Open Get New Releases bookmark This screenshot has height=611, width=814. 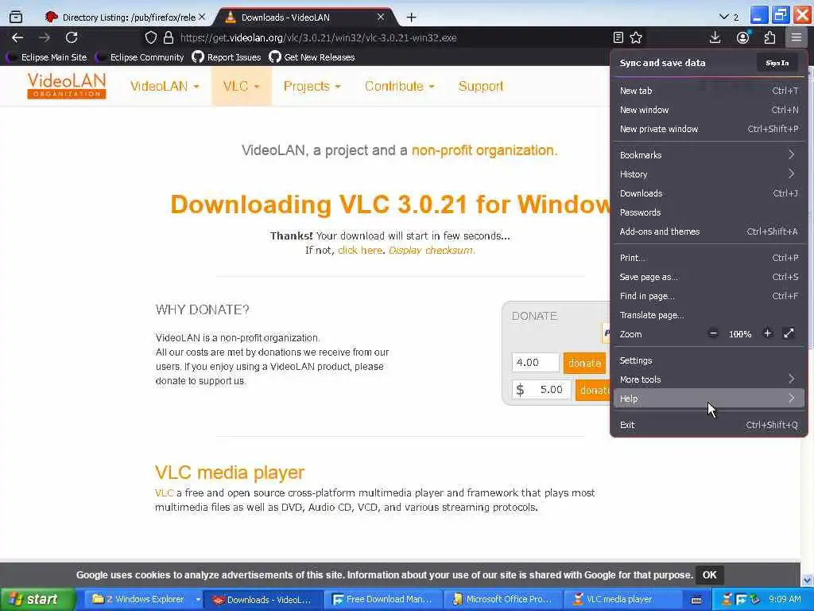(x=312, y=57)
